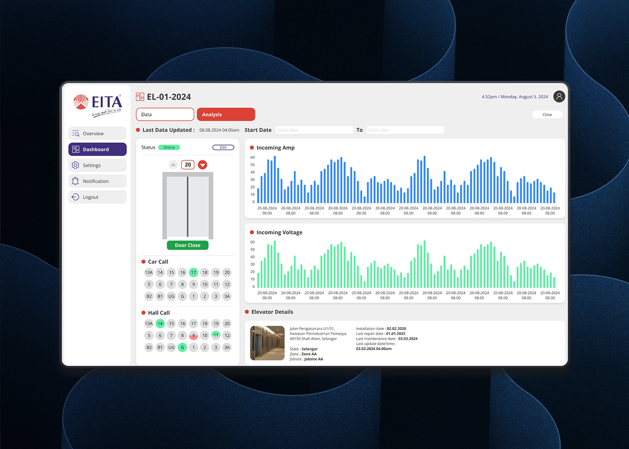Click the Edit button next to Status
The height and width of the screenshot is (449, 629).
pos(223,147)
